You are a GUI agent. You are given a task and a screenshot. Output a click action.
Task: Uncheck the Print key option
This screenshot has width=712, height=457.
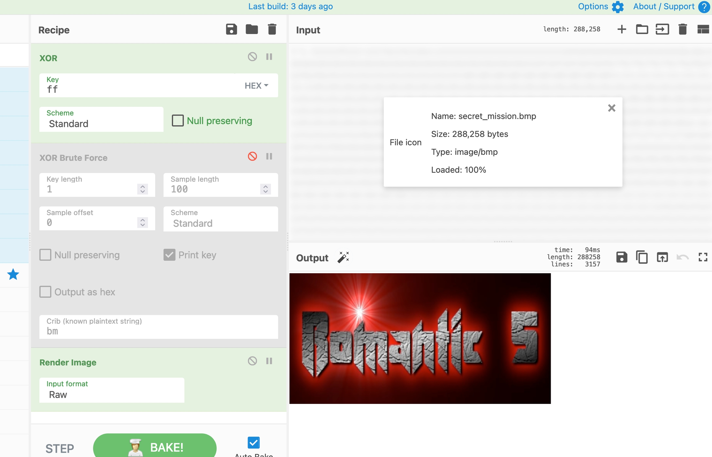click(169, 255)
